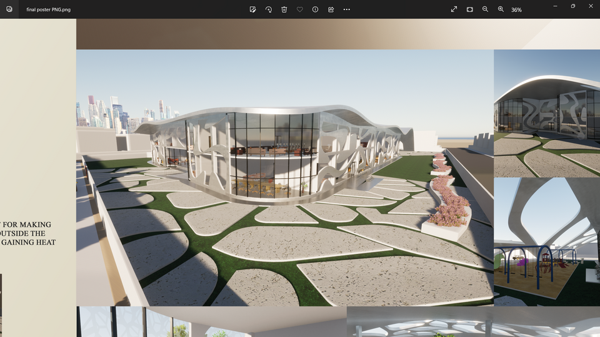Open the Edit image tool
This screenshot has height=337, width=600.
click(x=252, y=9)
